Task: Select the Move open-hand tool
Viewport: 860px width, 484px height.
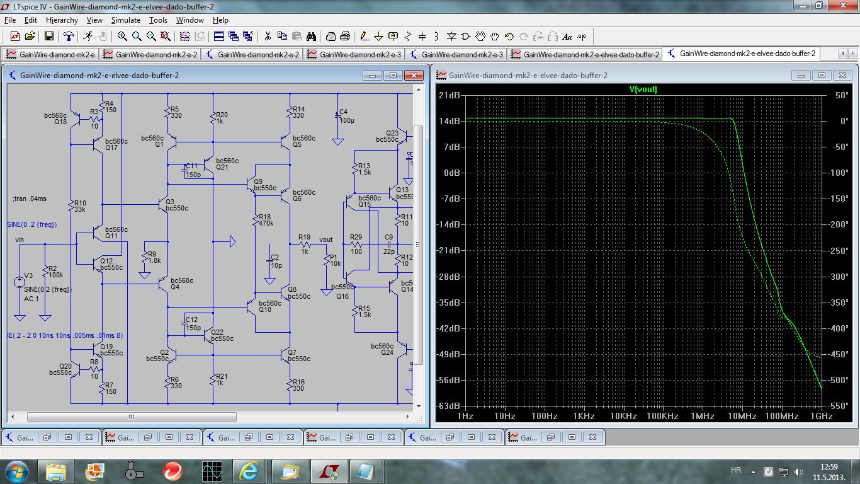Action: (x=480, y=36)
